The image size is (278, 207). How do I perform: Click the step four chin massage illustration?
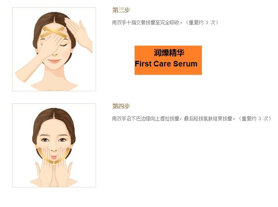[54, 145]
